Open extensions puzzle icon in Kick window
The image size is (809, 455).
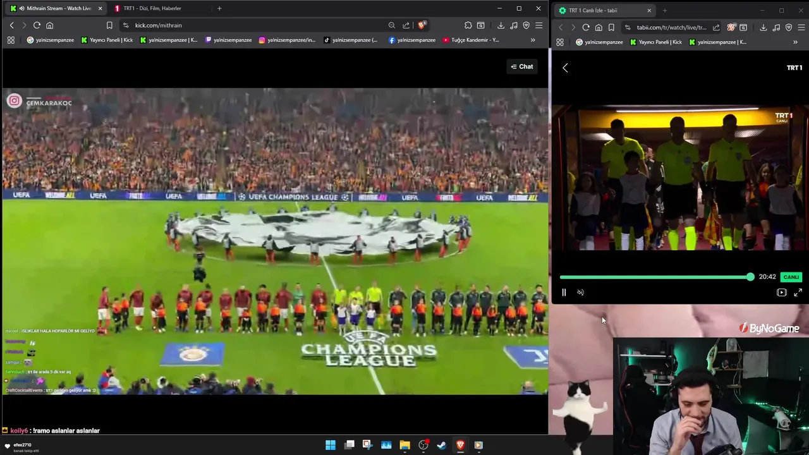point(468,25)
